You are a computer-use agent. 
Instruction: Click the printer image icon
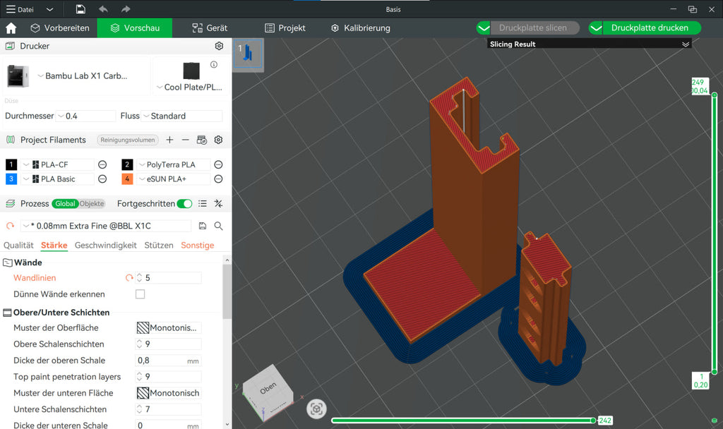18,76
